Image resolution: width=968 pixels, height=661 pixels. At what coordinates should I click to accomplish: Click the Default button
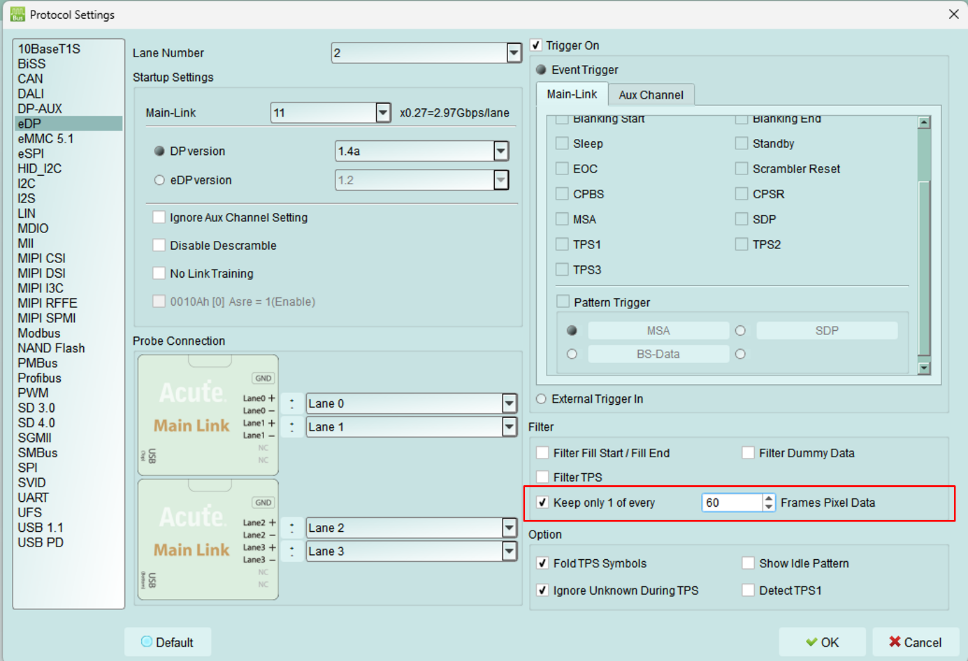168,642
